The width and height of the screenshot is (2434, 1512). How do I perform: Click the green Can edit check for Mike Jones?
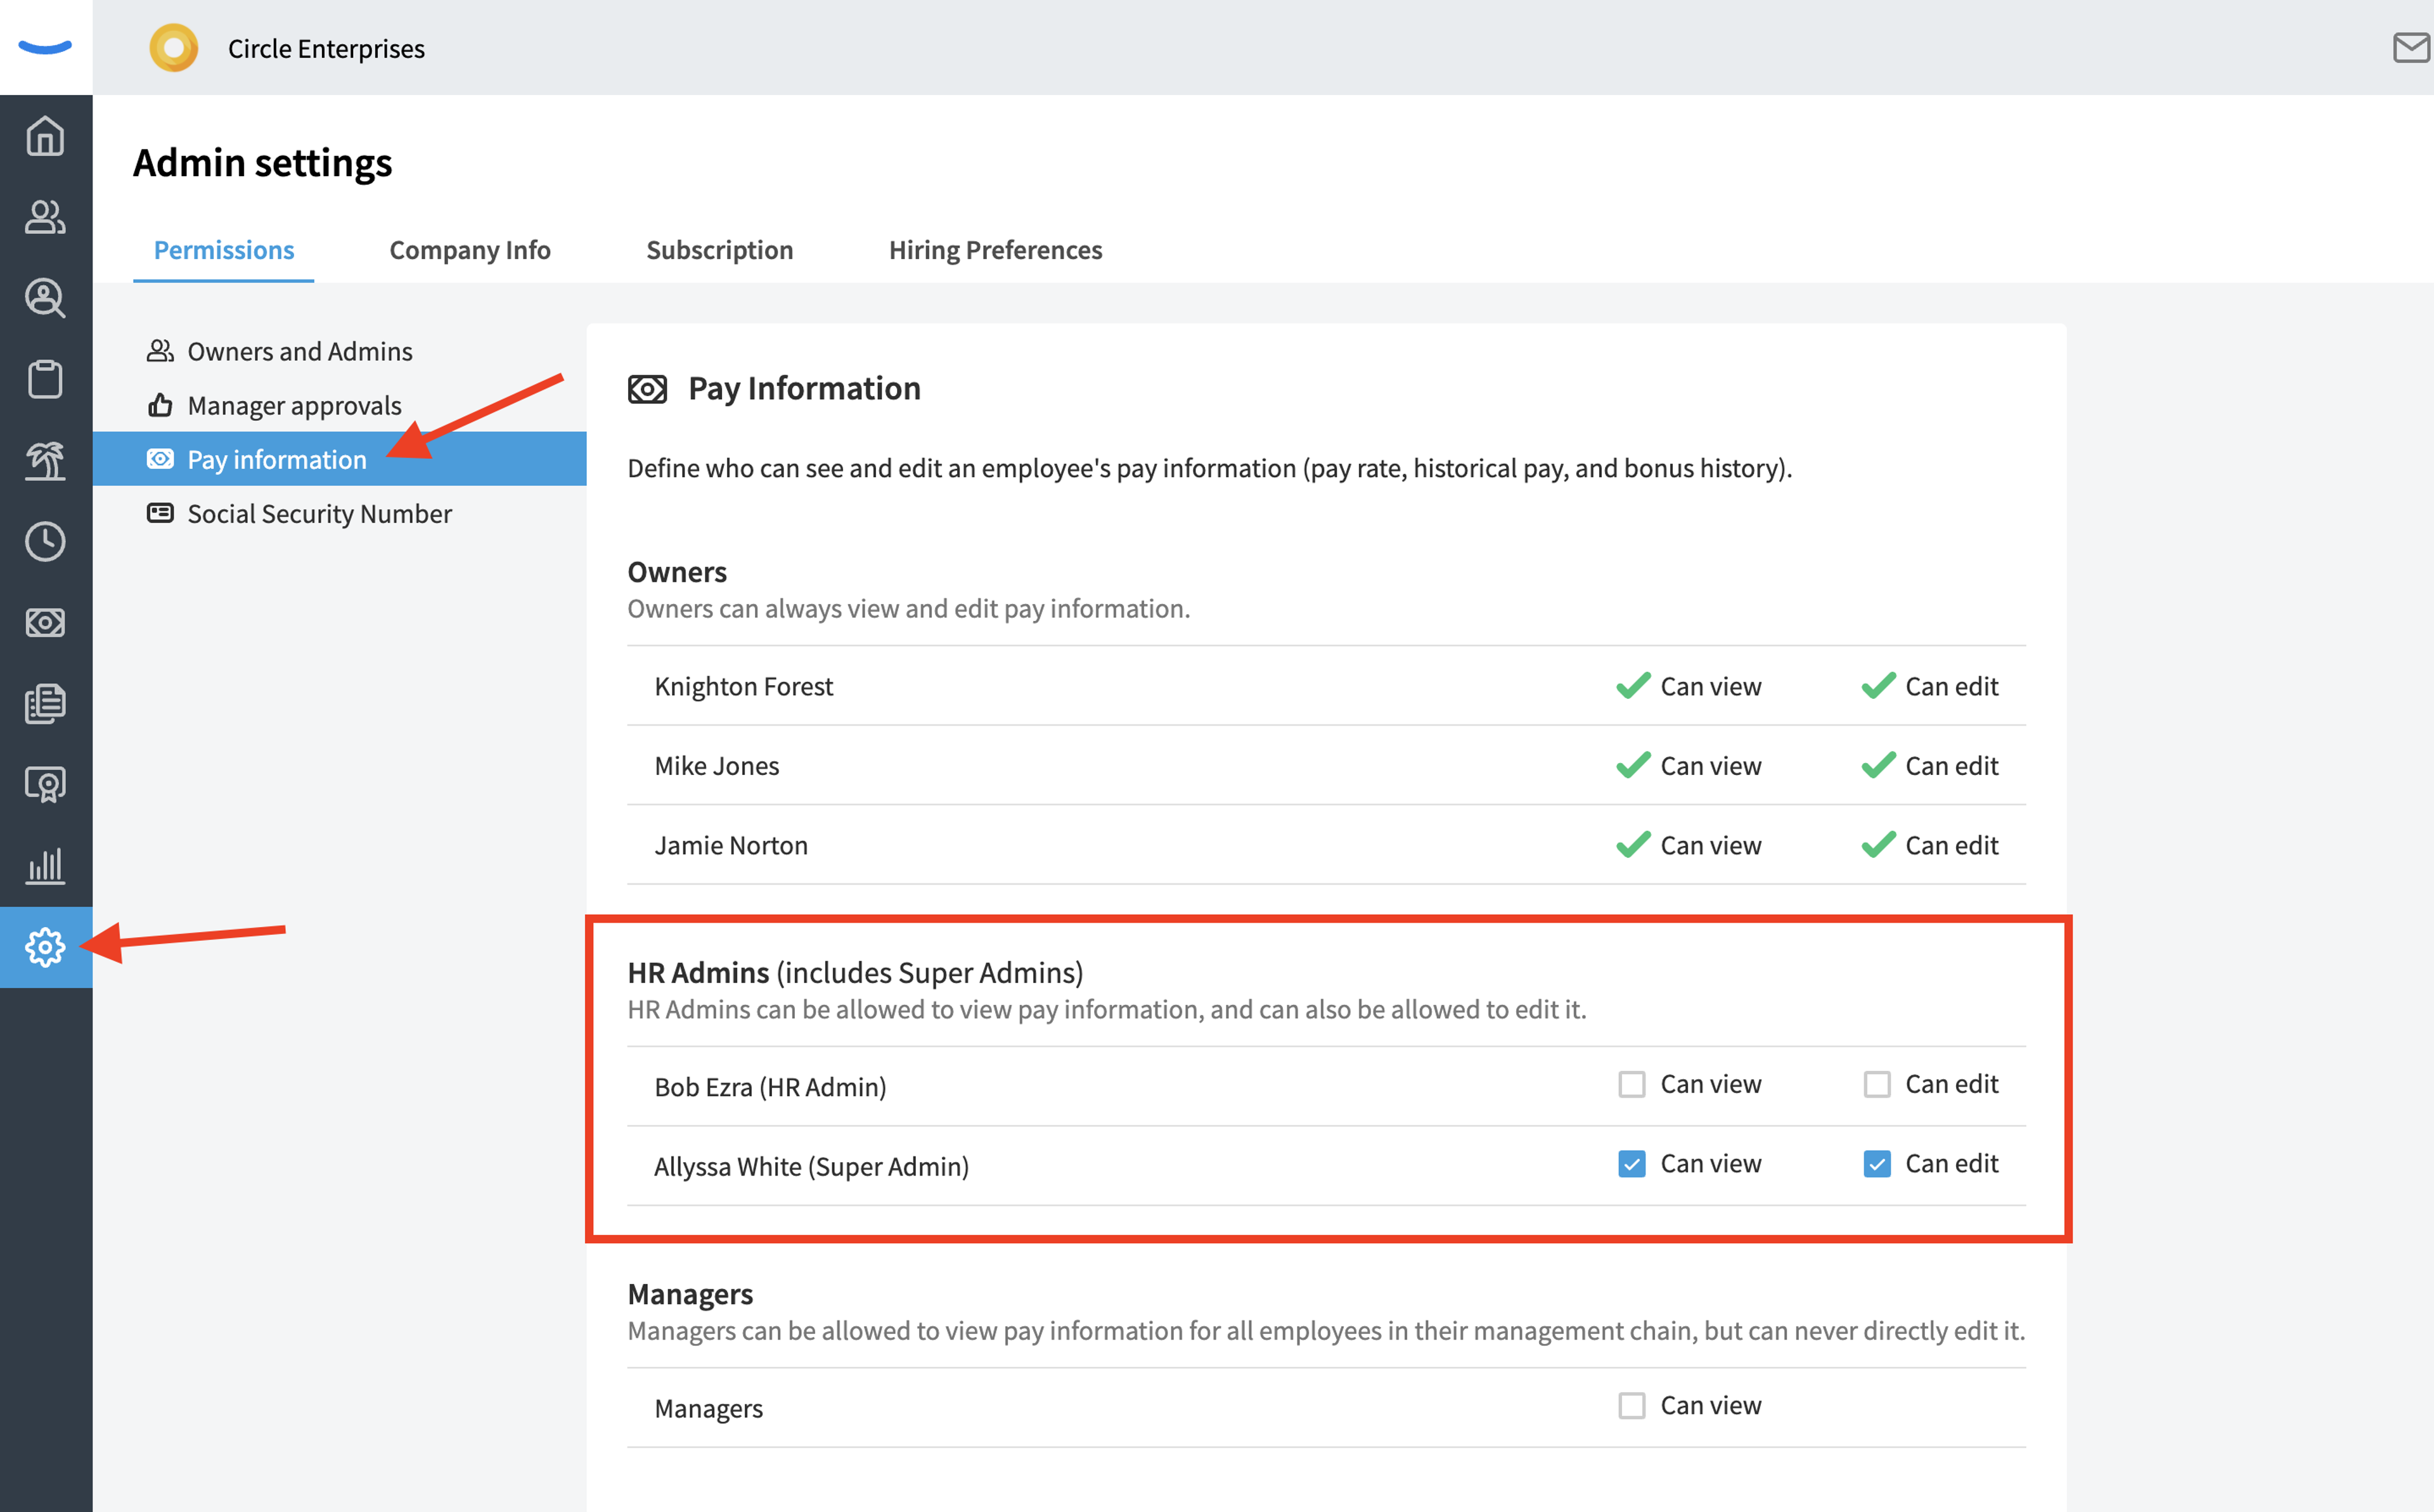[1878, 765]
